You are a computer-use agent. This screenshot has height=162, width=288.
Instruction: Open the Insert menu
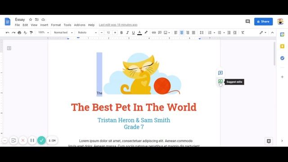point(44,25)
